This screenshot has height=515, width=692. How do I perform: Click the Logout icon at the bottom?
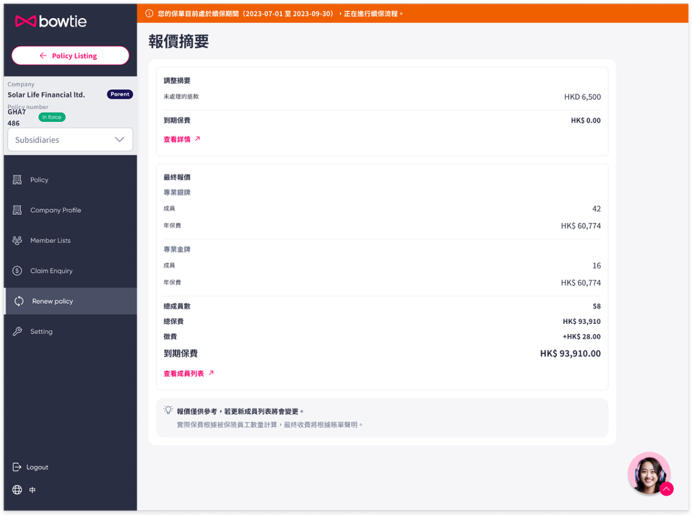18,467
